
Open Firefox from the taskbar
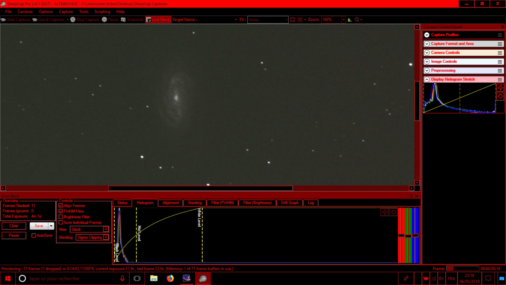pos(170,278)
